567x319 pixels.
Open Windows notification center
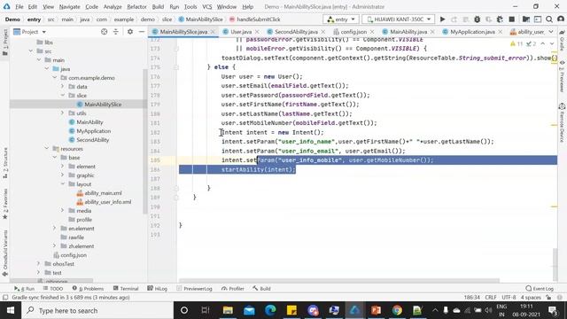pos(553,310)
